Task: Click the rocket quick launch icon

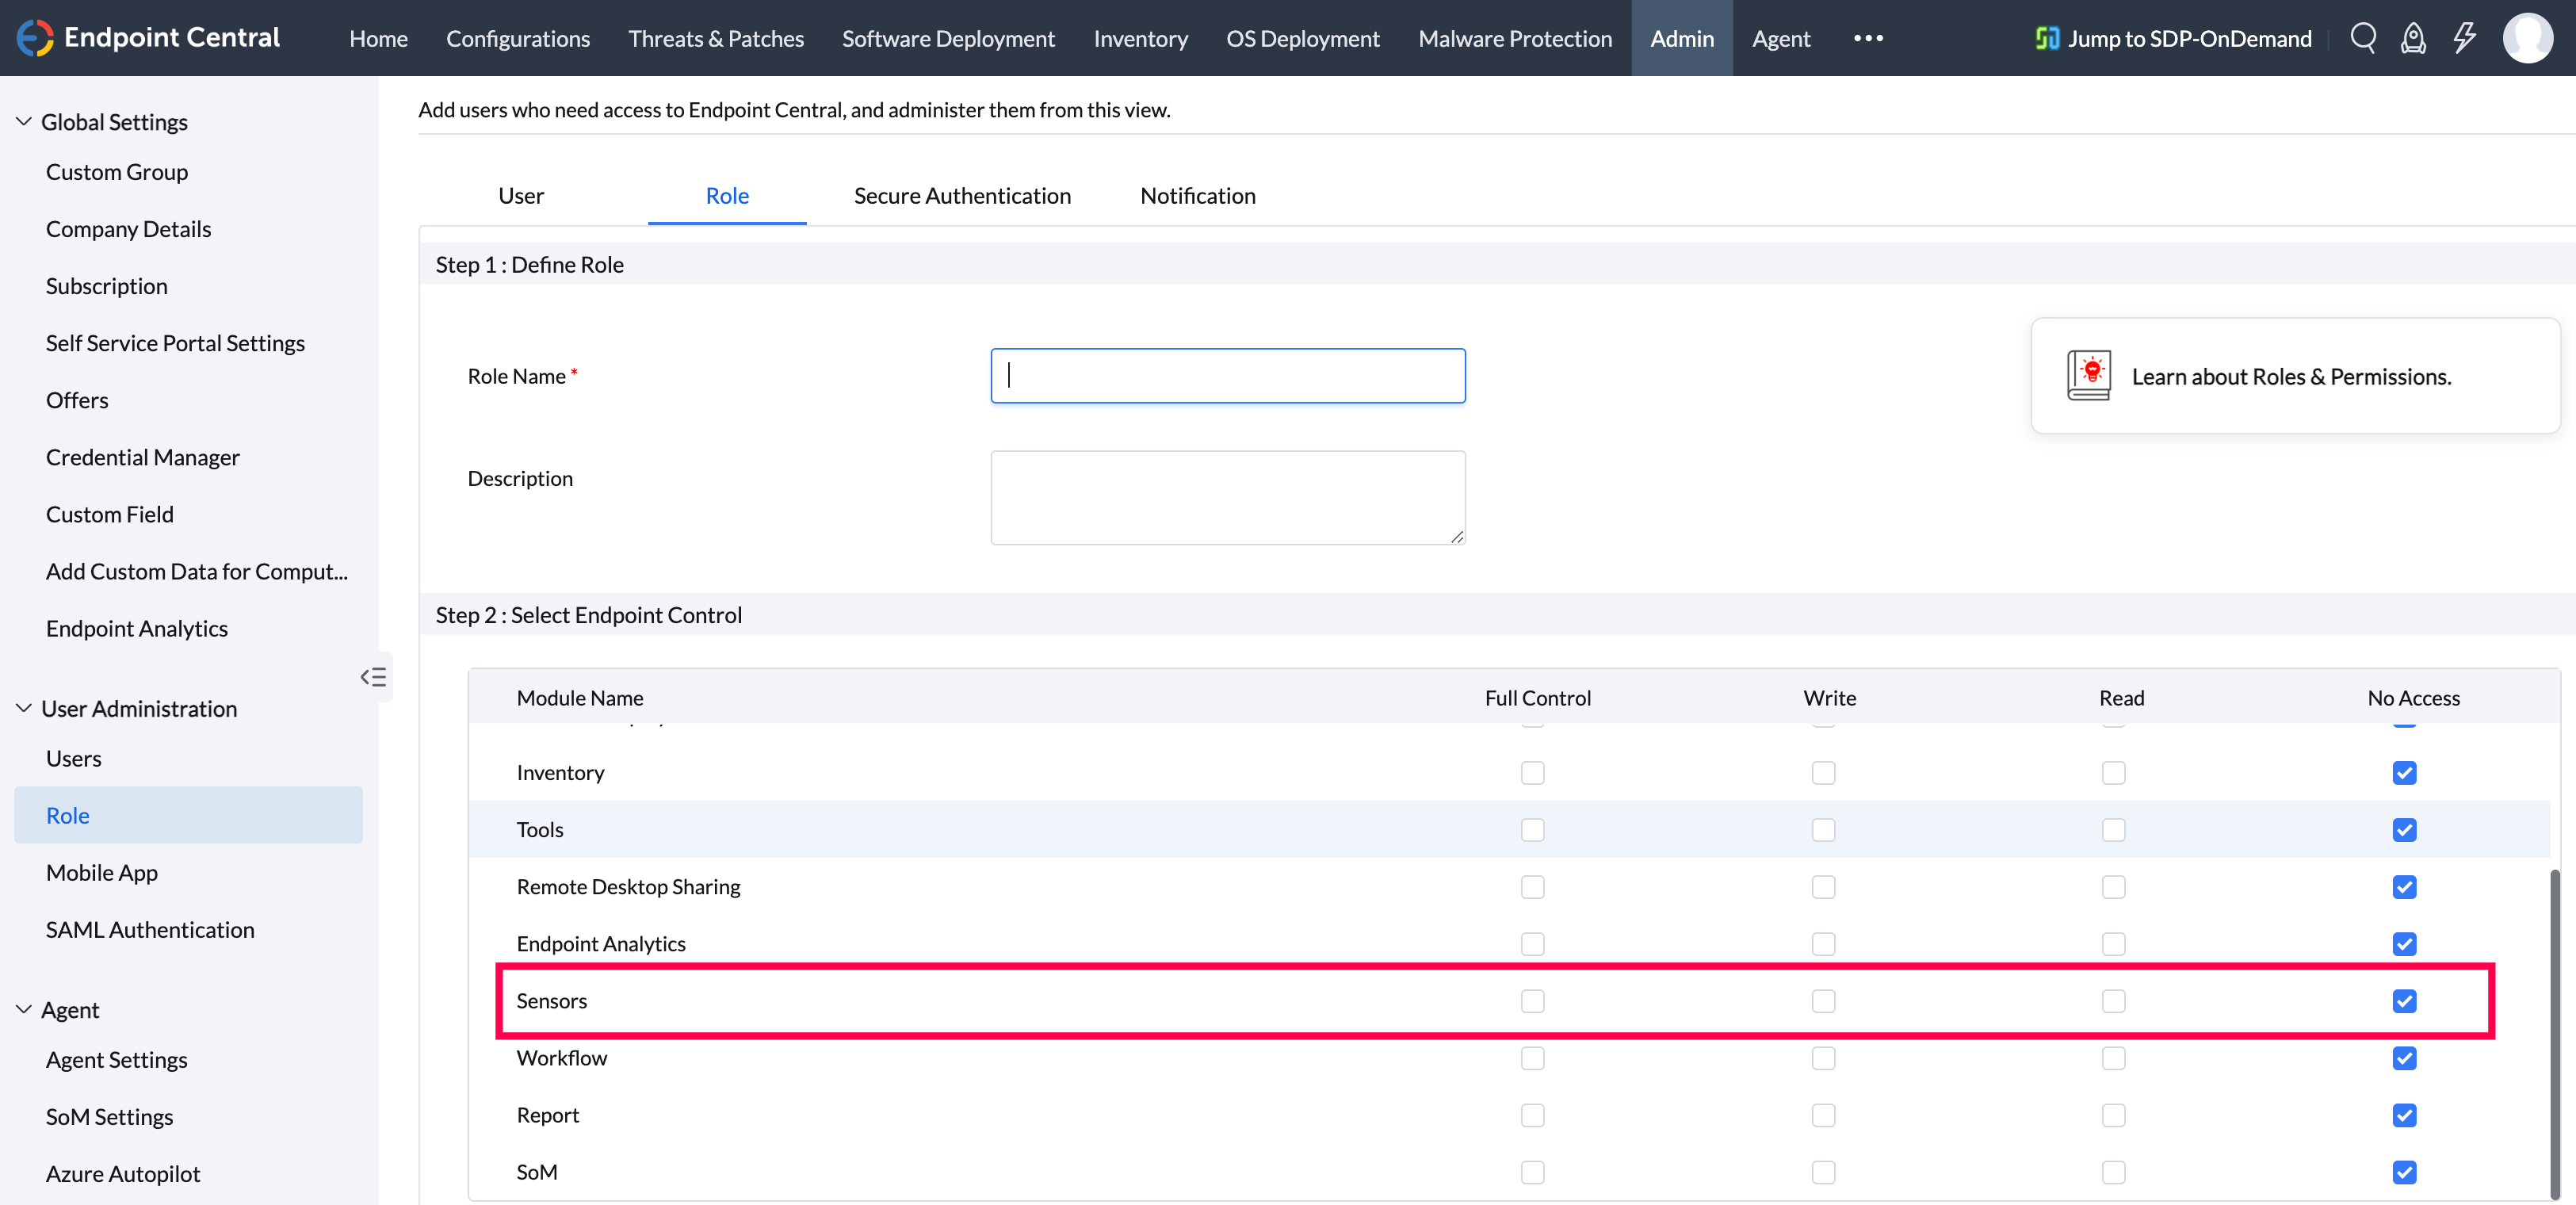Action: tap(2413, 38)
